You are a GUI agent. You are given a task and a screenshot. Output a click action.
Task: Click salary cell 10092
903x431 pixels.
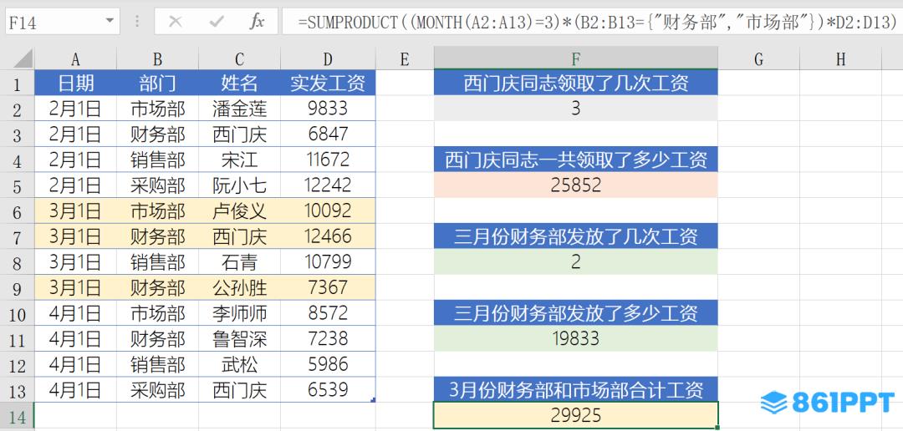tap(328, 210)
